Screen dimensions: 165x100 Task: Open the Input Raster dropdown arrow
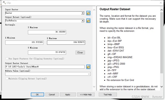click(x=83, y=13)
